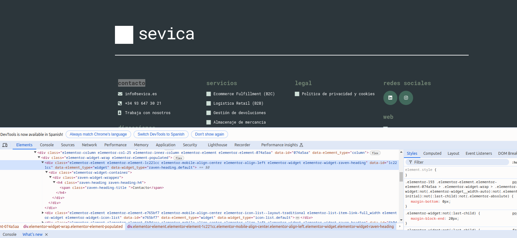Toggle the device toolbar icon in DevTools
Viewport: 517px width, 238px height.
5,145
